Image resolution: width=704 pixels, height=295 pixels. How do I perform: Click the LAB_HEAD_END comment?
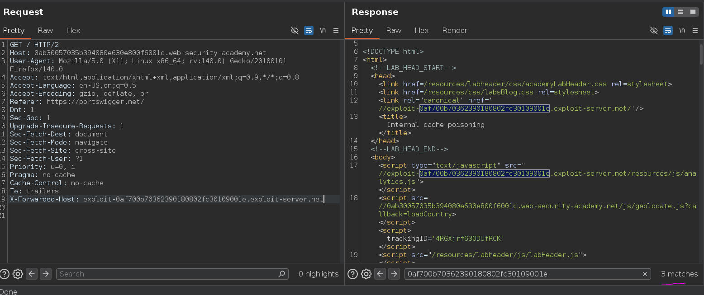click(x=409, y=149)
